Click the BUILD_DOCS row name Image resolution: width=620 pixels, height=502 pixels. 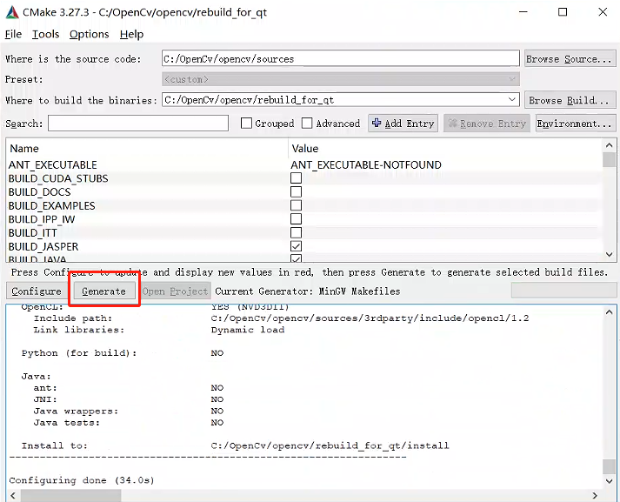click(x=39, y=192)
